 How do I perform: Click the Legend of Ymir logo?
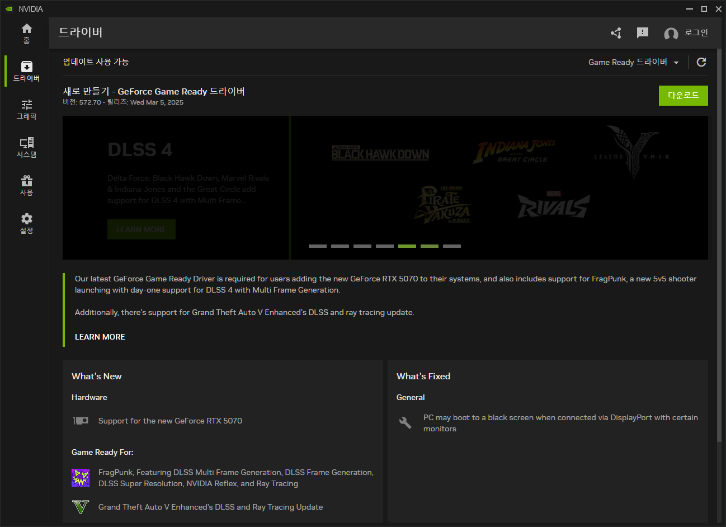click(x=633, y=151)
